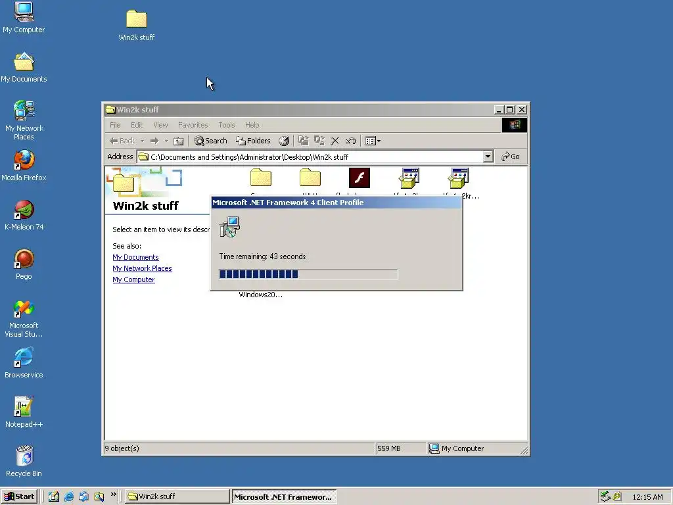Follow the My Network Places link

pyautogui.click(x=142, y=268)
